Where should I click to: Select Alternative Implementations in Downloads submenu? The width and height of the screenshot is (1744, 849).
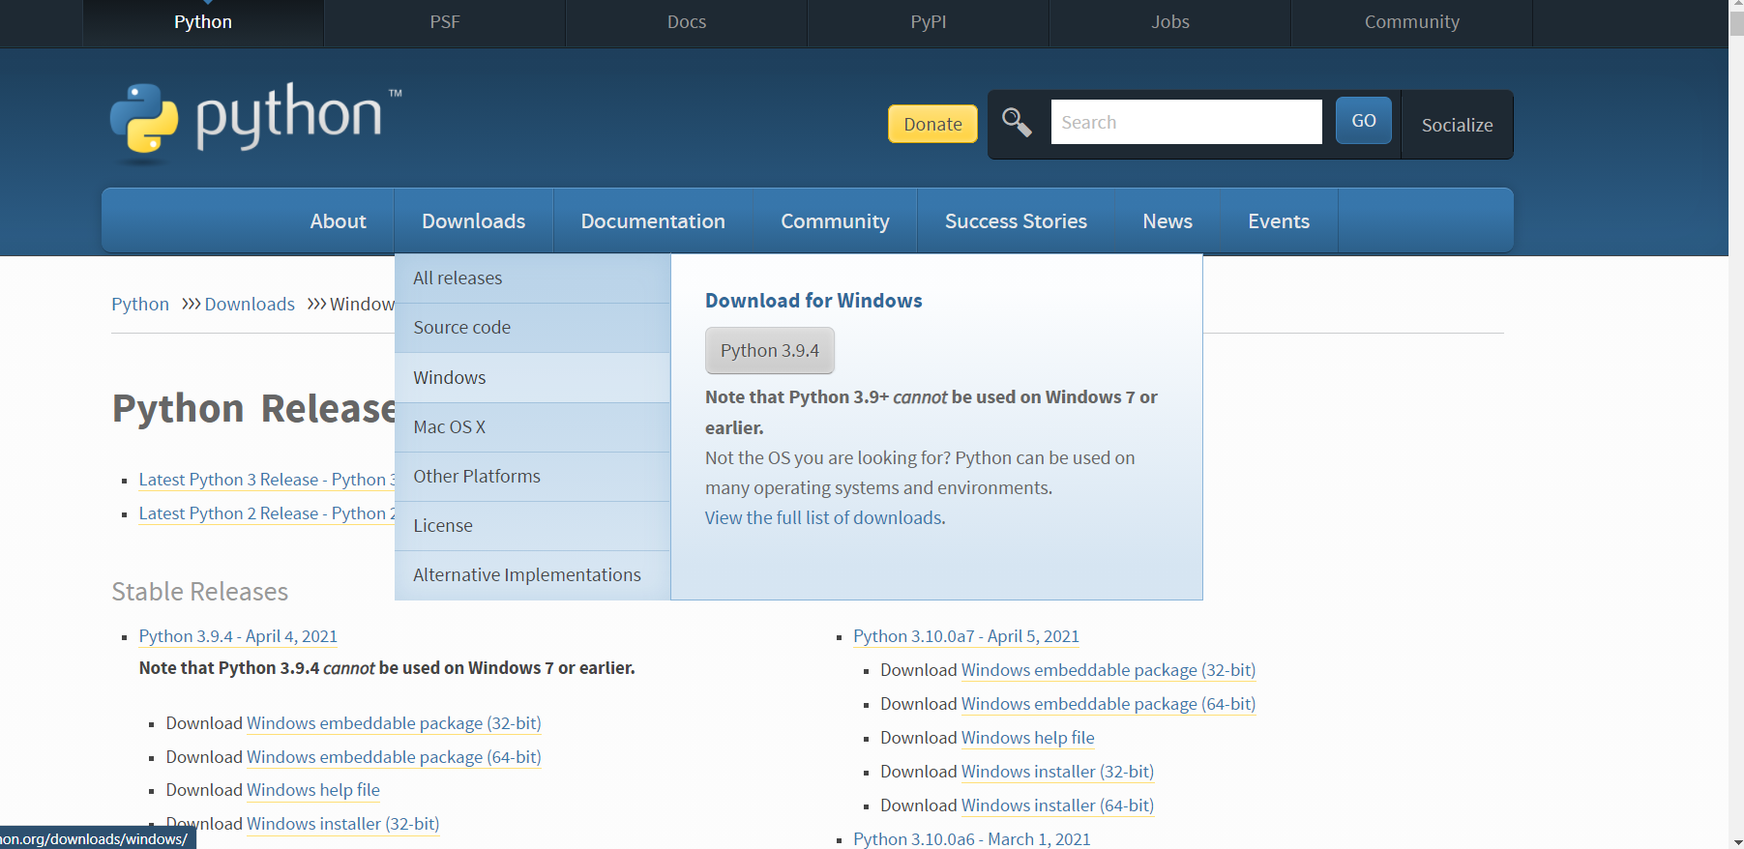point(533,575)
